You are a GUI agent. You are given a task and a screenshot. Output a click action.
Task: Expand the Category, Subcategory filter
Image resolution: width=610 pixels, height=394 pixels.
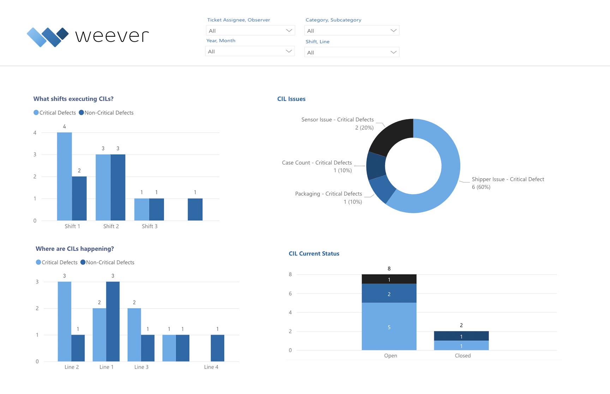pos(352,30)
